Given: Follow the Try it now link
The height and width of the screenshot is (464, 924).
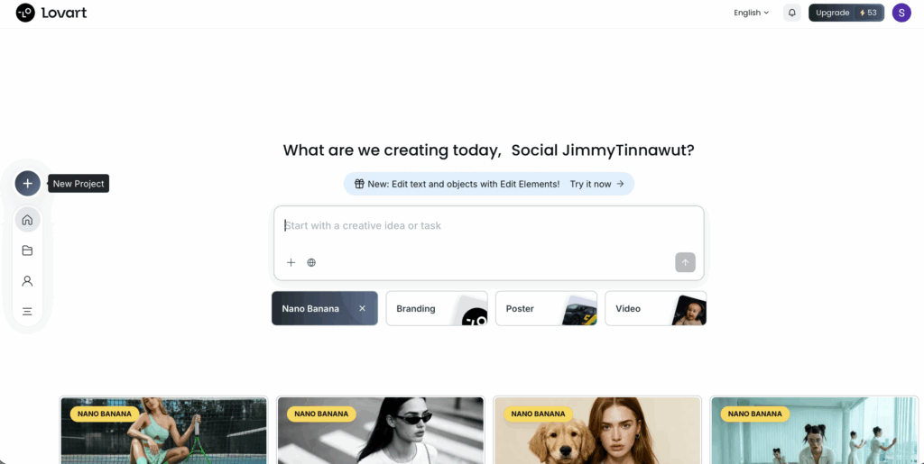Looking at the screenshot, I should pos(597,184).
